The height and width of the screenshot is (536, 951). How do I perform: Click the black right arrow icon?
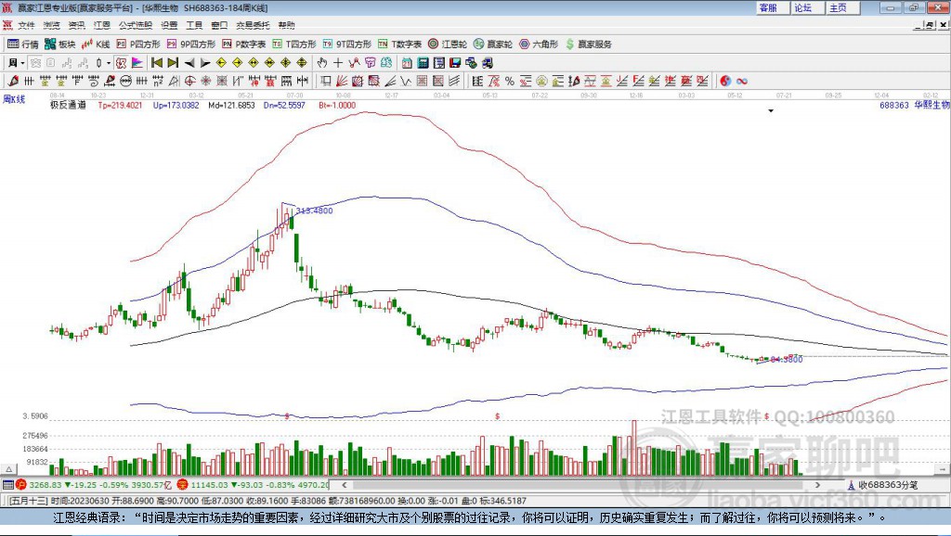[205, 63]
